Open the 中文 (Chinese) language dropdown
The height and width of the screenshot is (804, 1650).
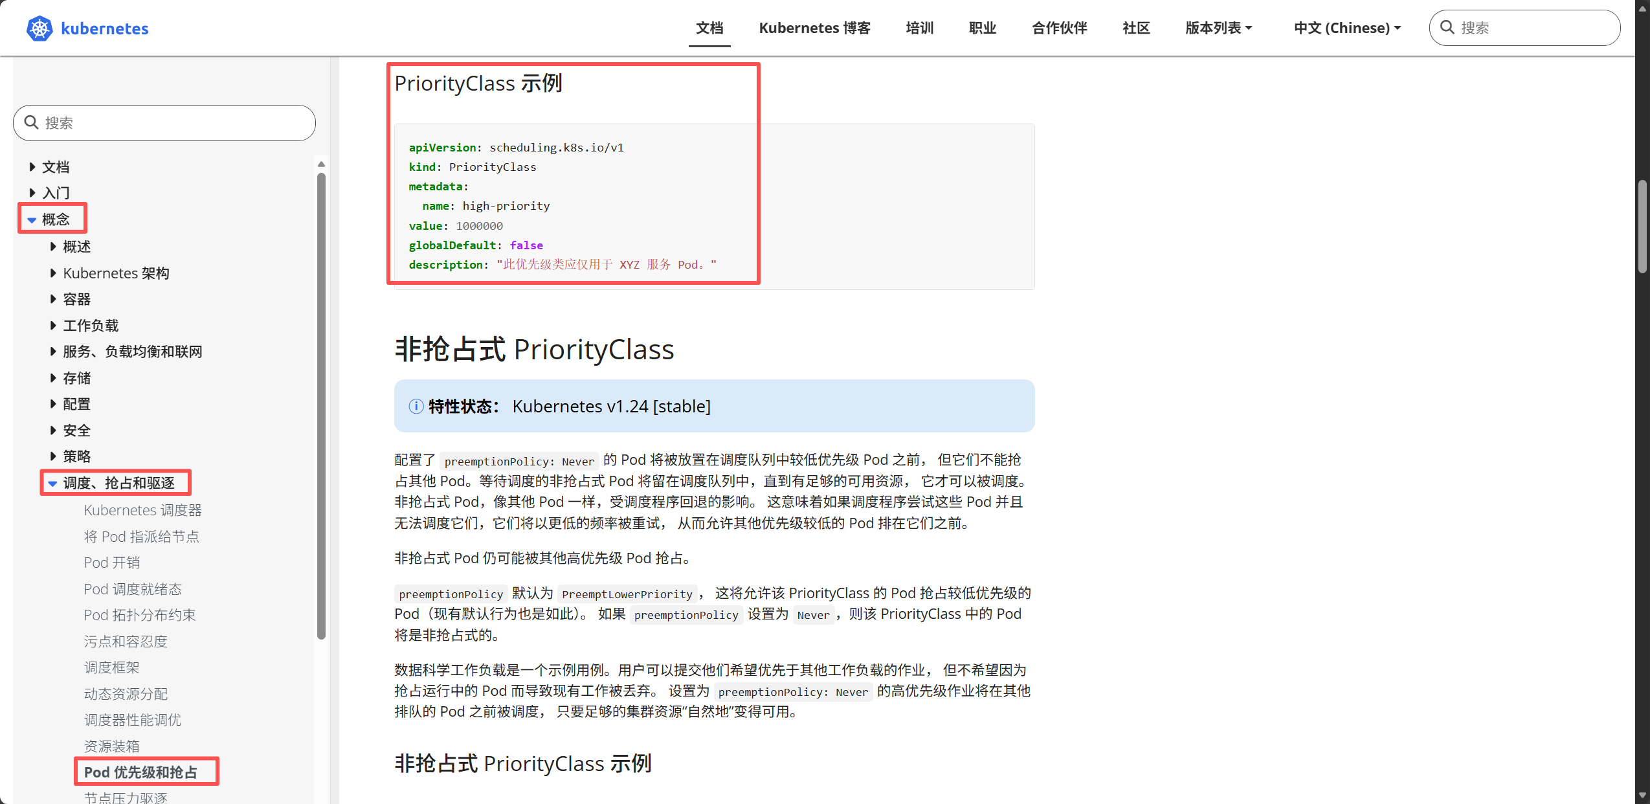(1348, 28)
